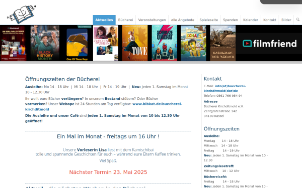Open the Bücherei menu item
This screenshot has height=188, width=302.
(125, 20)
